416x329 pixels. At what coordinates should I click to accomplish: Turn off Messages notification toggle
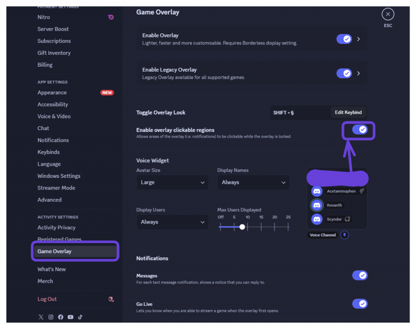pos(359,275)
